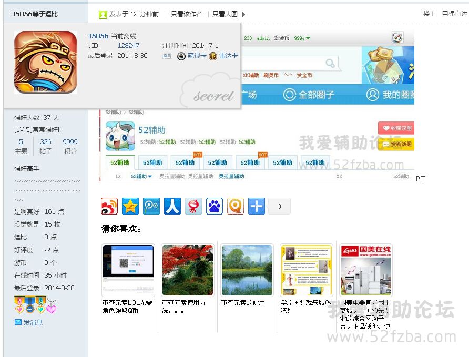469x357 pixels.
Task: Click the green poster icon before 发表于
Action: [x=103, y=14]
